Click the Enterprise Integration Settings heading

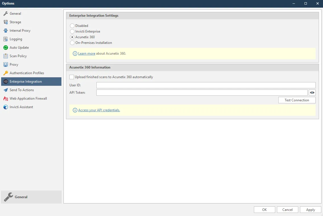(x=94, y=16)
